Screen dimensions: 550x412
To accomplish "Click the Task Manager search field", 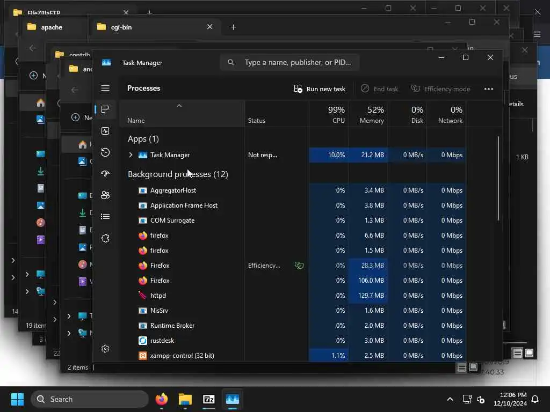I will (290, 62).
